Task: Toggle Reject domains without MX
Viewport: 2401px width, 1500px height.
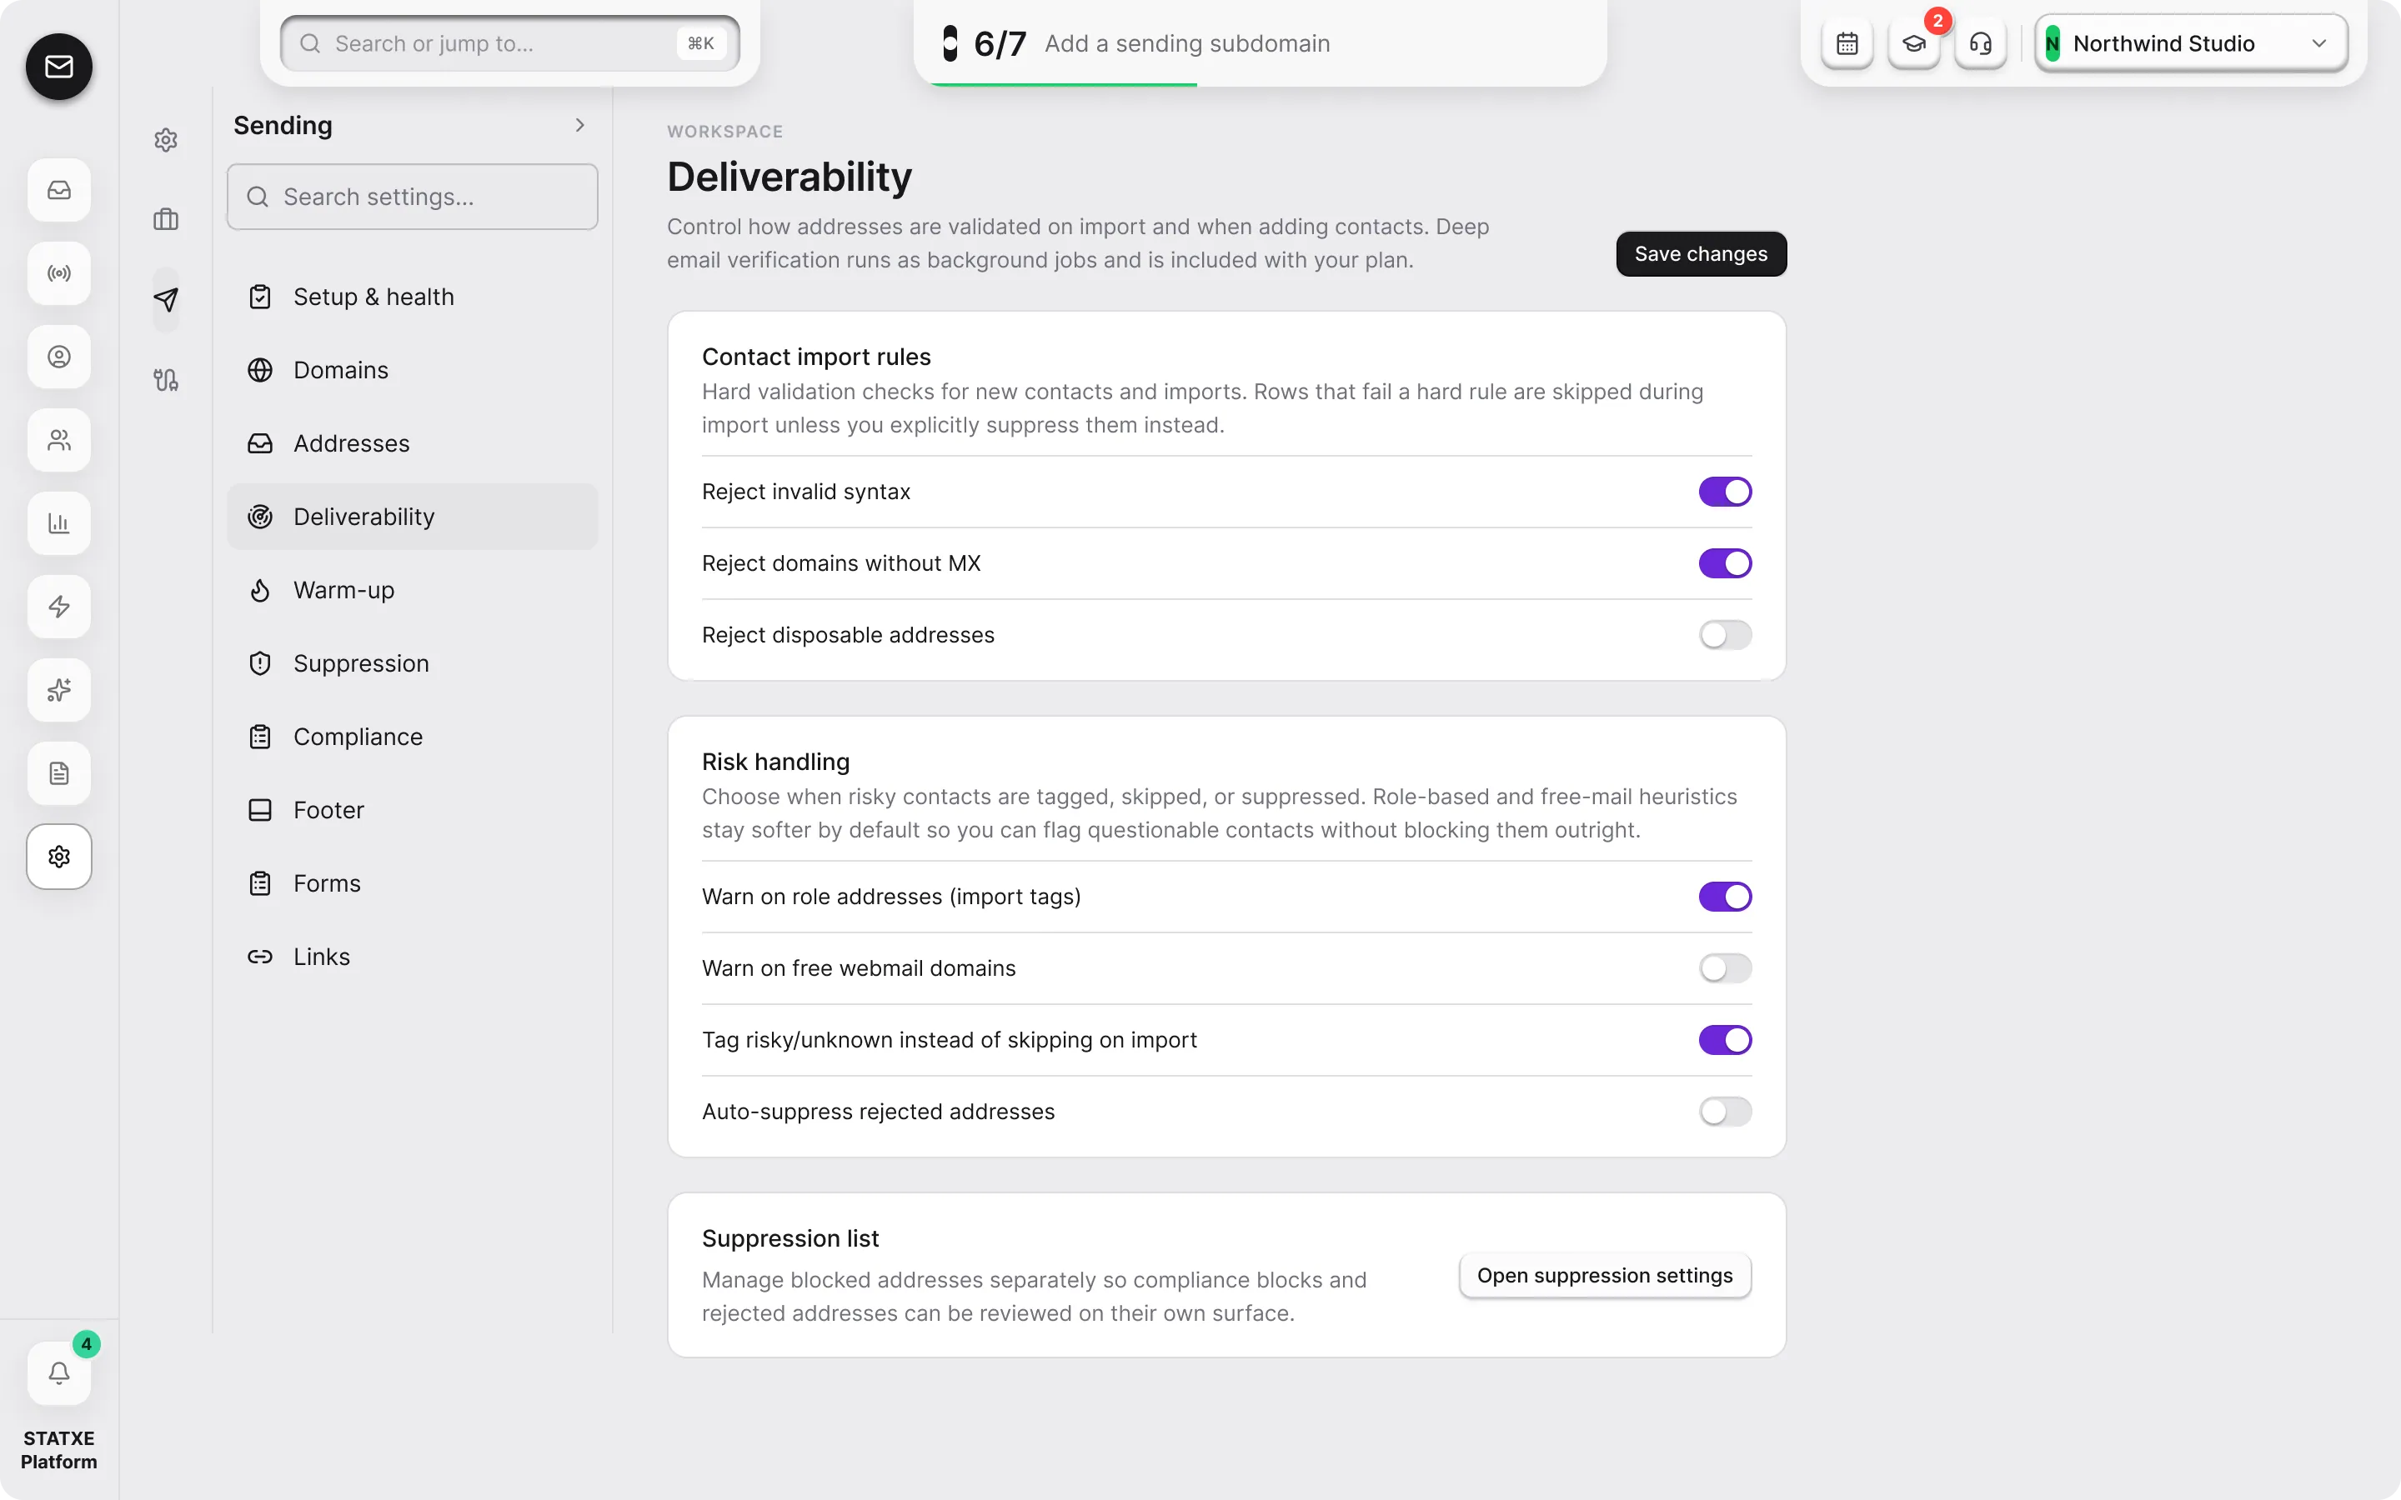Action: tap(1724, 563)
